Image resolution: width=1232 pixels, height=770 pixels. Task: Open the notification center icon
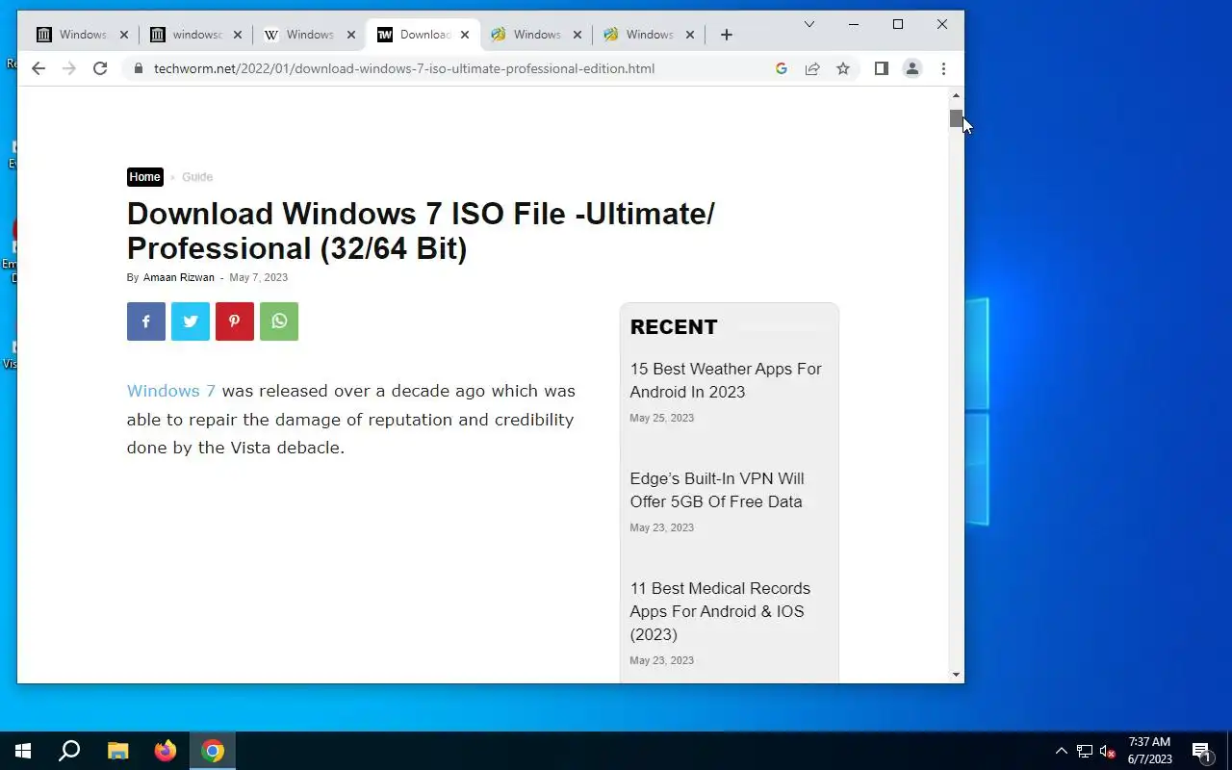1201,751
